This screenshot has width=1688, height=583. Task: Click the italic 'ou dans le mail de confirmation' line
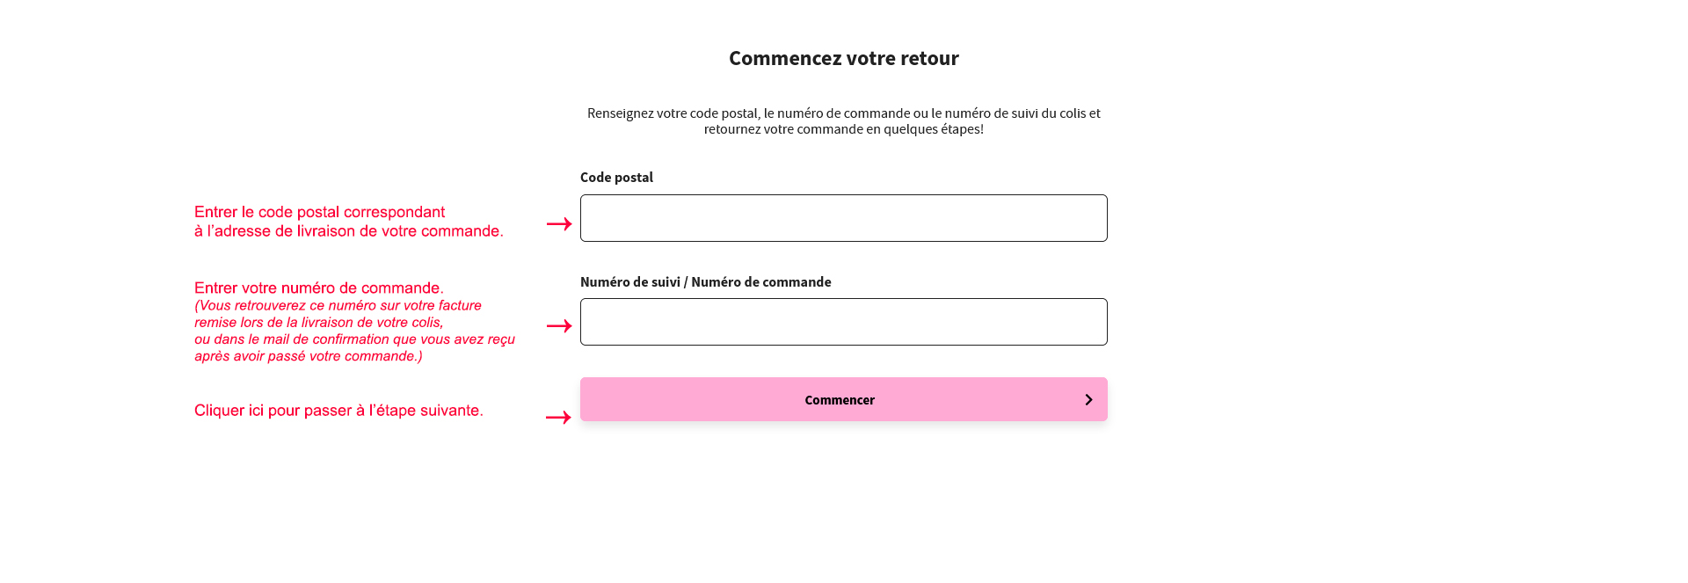pyautogui.click(x=354, y=339)
